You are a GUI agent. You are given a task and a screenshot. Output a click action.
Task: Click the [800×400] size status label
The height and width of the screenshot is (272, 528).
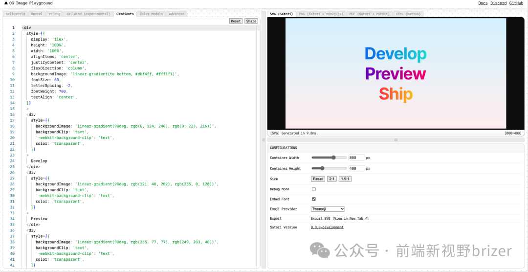[x=512, y=133]
